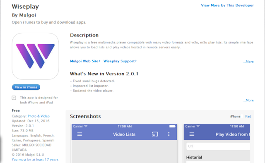Click the Updated the video player line
This screenshot has width=265, height=163.
[x=92, y=91]
